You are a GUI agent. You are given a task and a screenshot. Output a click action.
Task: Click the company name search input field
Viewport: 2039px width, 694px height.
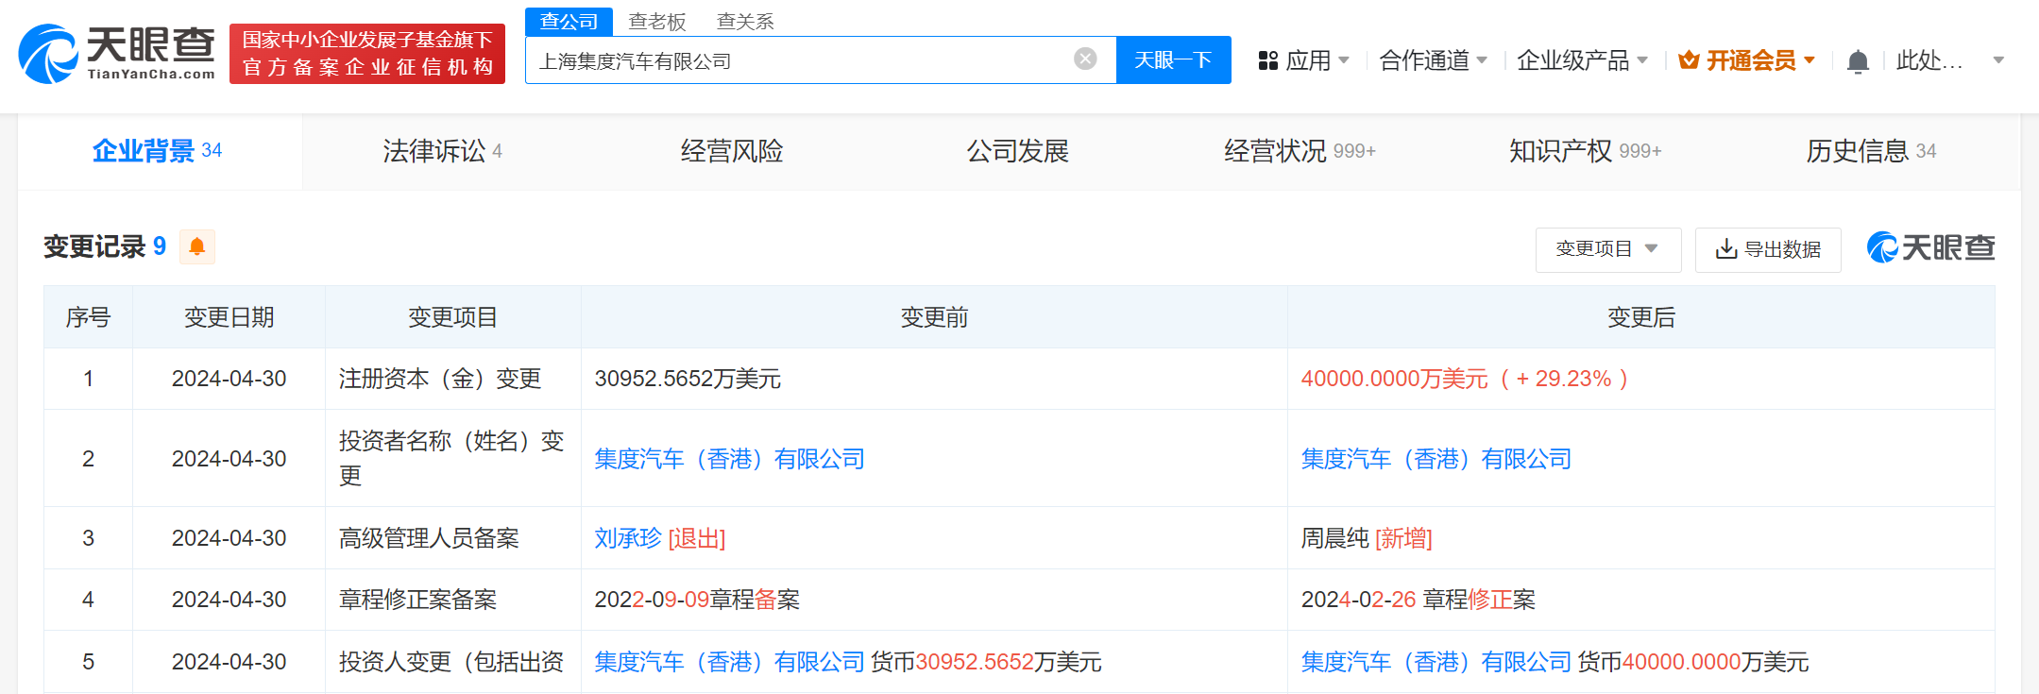pyautogui.click(x=803, y=61)
